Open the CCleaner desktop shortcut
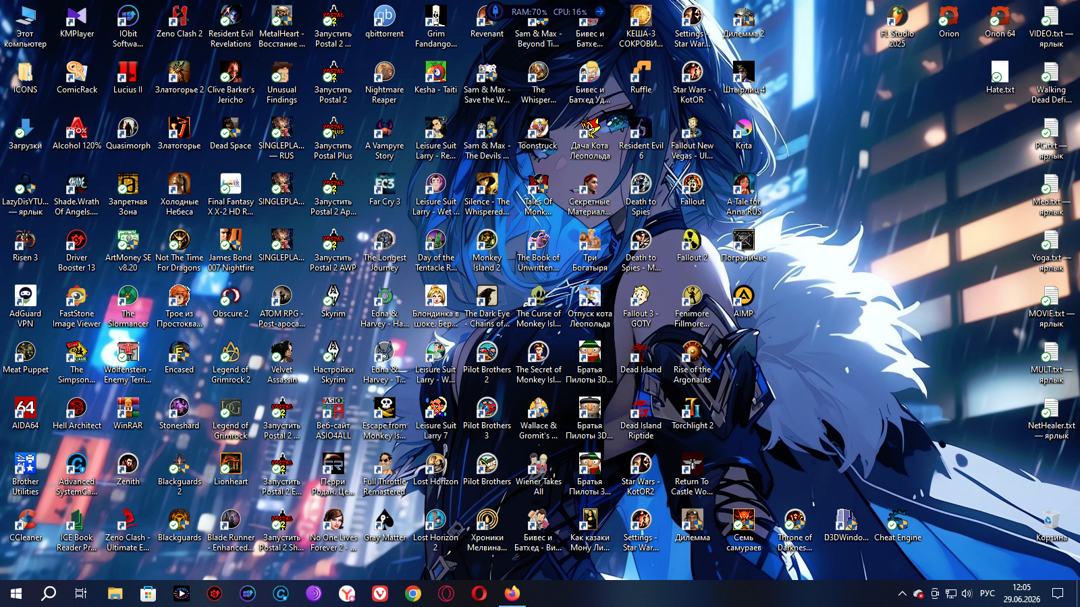This screenshot has height=607, width=1080. (26, 525)
